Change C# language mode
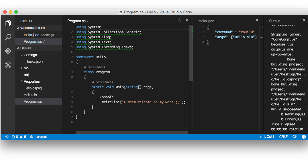 point(294,136)
